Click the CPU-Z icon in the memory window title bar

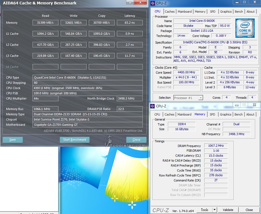coord(152,106)
